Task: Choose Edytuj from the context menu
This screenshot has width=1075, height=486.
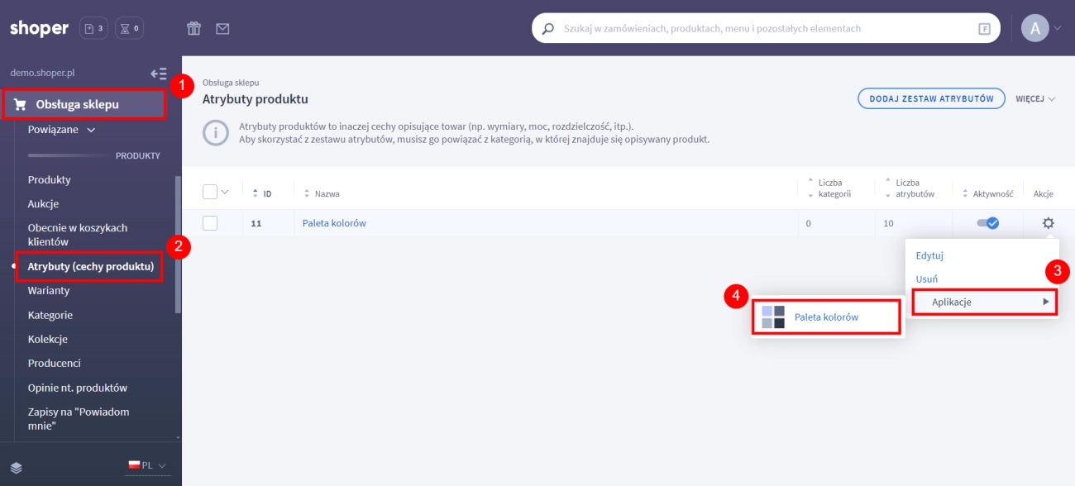Action: [x=929, y=256]
